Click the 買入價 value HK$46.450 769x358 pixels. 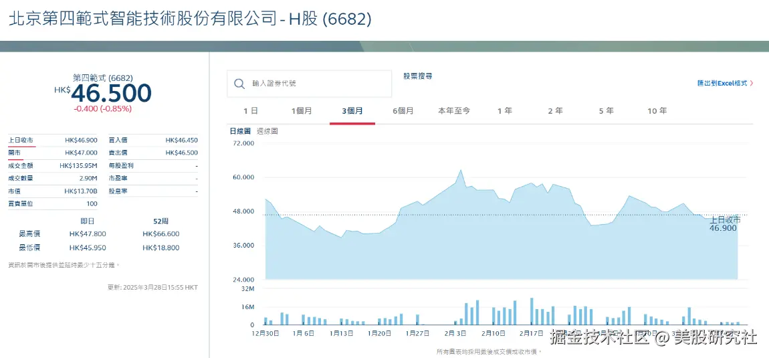pos(181,140)
